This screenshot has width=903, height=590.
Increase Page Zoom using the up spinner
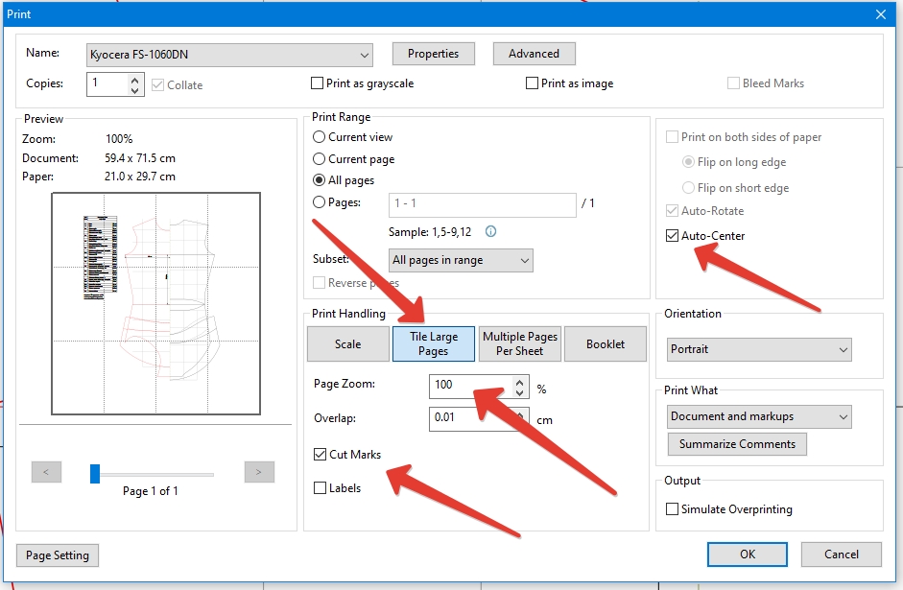(x=520, y=381)
